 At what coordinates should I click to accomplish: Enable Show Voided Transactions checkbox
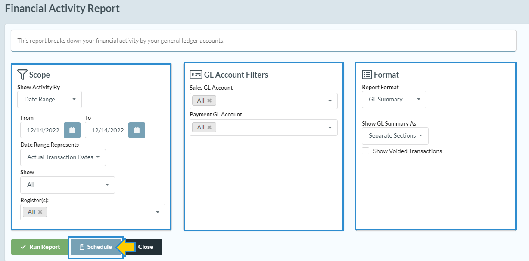click(x=366, y=151)
